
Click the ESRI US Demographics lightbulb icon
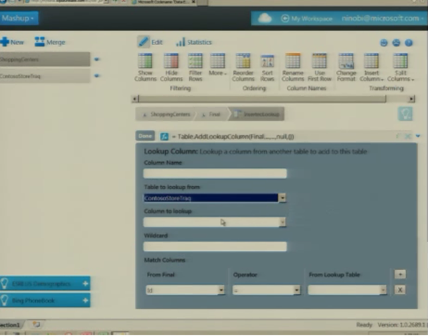(5, 284)
